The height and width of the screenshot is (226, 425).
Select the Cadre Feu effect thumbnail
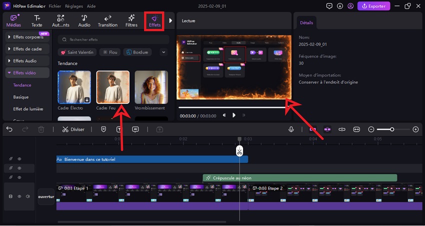coord(112,87)
